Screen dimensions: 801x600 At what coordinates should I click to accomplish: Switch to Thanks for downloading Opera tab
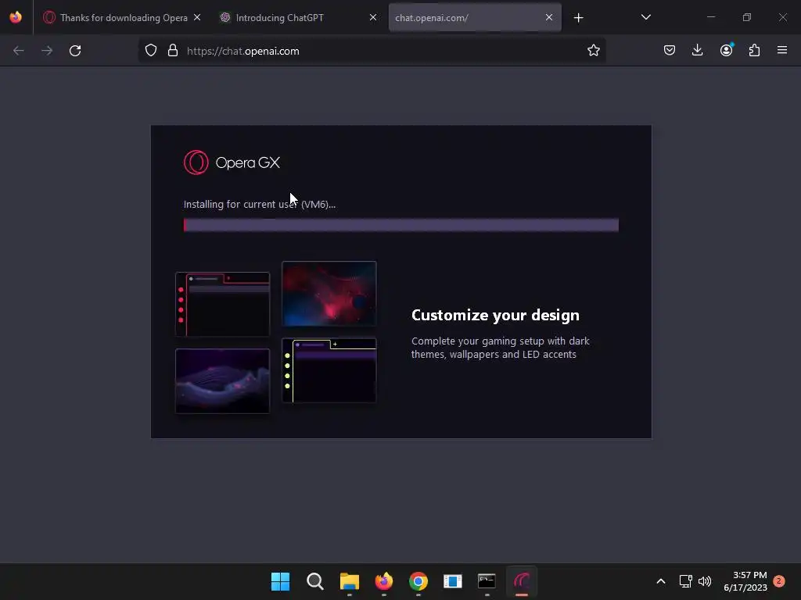123,17
